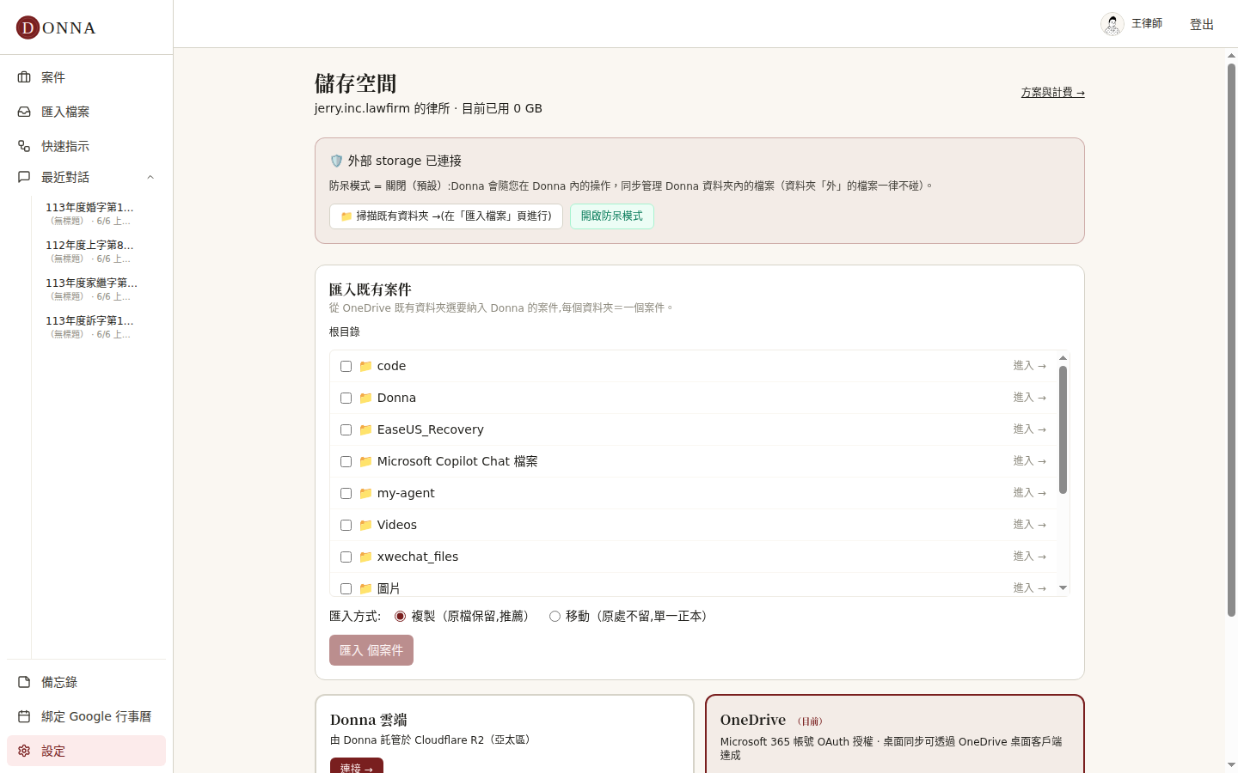Open 快速指示 in the sidebar
Viewport: 1238px width, 773px height.
pos(86,146)
